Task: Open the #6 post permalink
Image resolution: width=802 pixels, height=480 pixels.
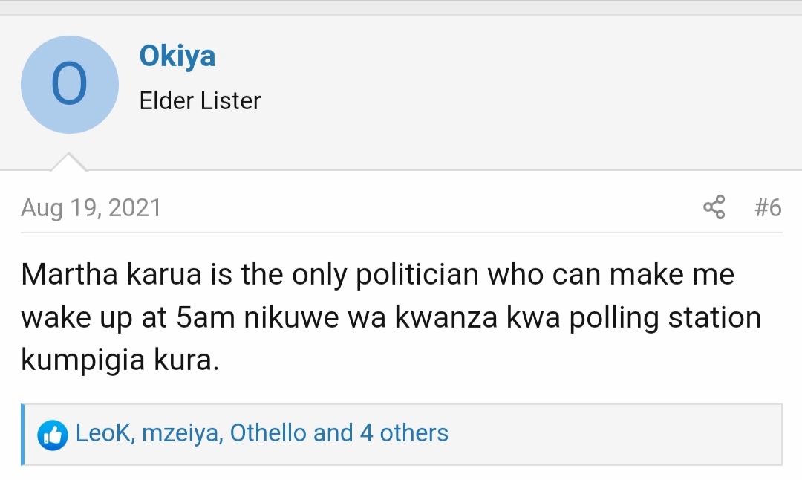Action: click(767, 207)
